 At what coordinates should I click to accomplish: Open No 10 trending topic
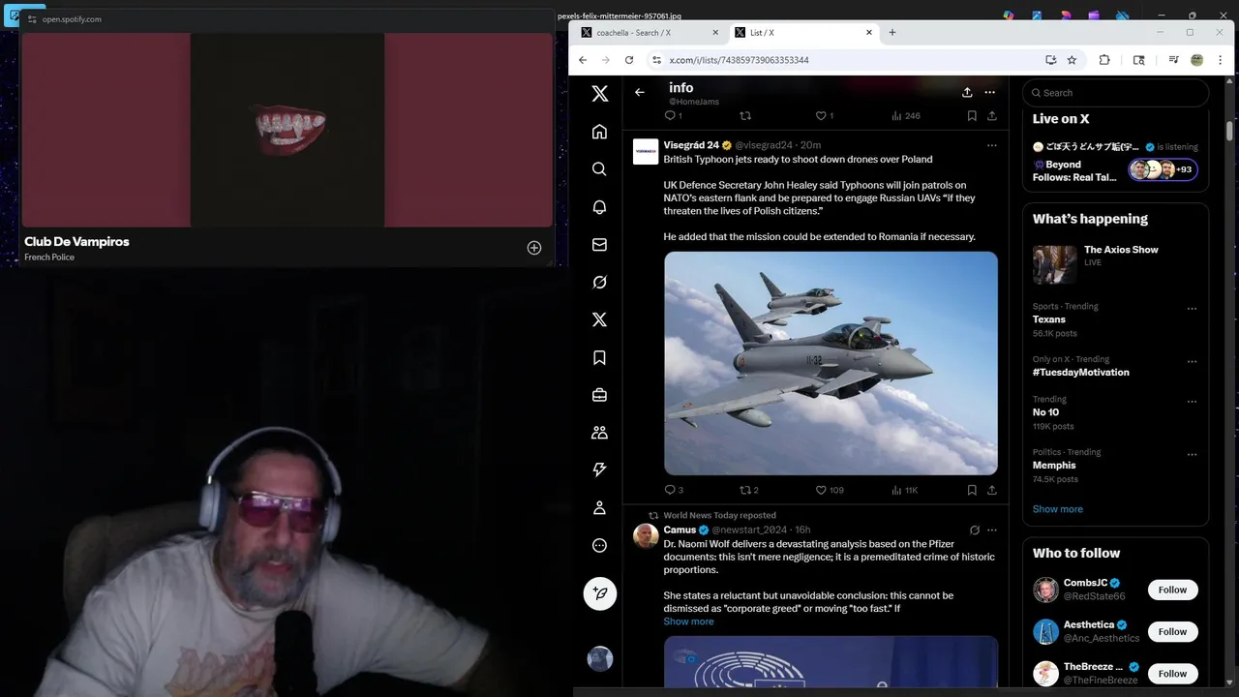coord(1045,412)
